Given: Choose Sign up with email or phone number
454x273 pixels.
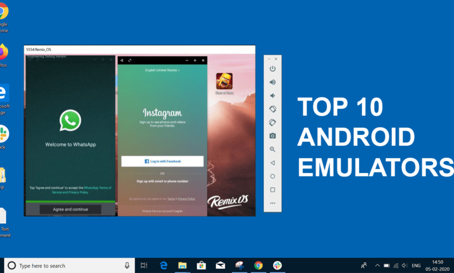Looking at the screenshot, I should 162,181.
